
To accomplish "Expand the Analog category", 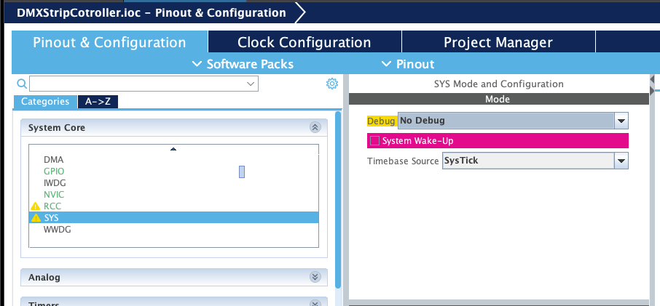I will (315, 277).
